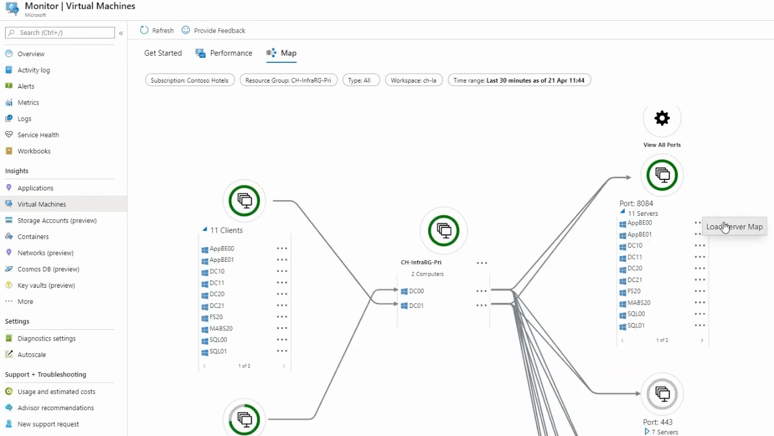
Task: Click the Cosmos DB (preview) icon
Action: [8, 269]
